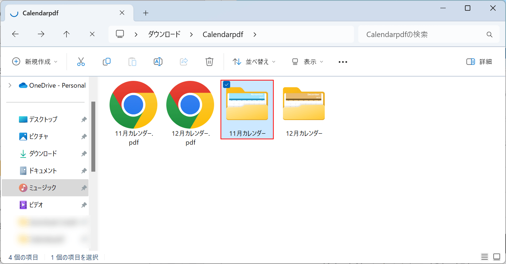Open the 並べ替え sort dropdown
Image resolution: width=506 pixels, height=264 pixels.
[x=254, y=62]
